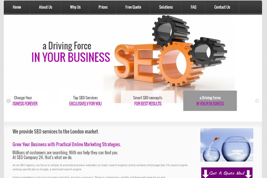
Task: Open the Why Us menu item
Action: point(75,7)
